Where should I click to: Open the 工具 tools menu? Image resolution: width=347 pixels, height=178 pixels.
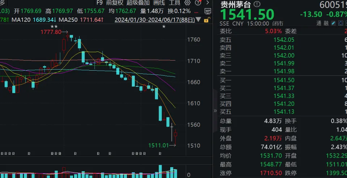(x=175, y=3)
